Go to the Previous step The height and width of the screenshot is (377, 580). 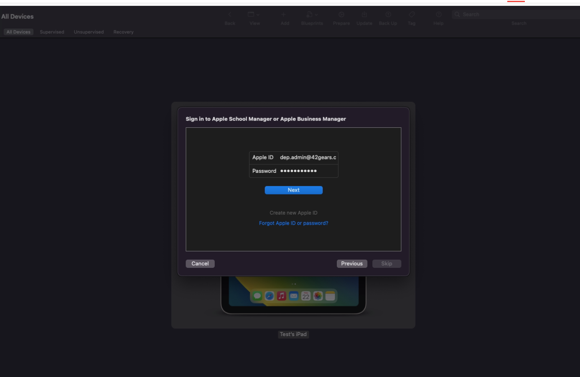pos(352,263)
